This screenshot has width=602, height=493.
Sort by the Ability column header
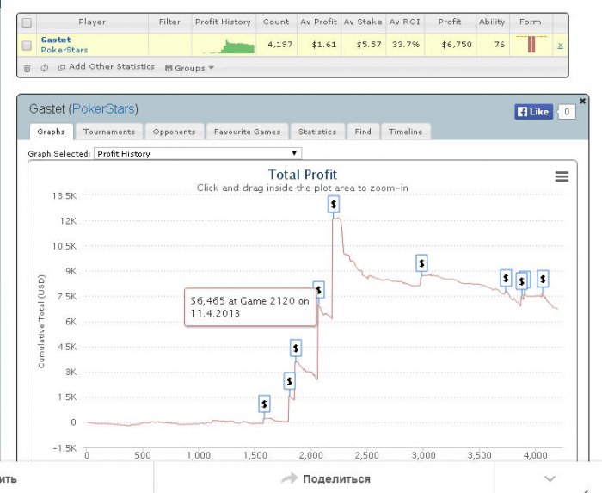pyautogui.click(x=492, y=22)
